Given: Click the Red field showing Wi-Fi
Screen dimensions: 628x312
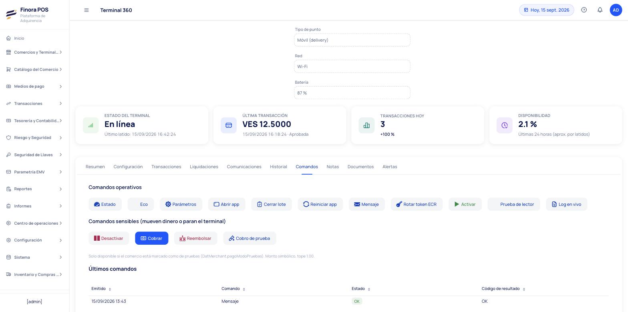Looking at the screenshot, I should pos(352,66).
